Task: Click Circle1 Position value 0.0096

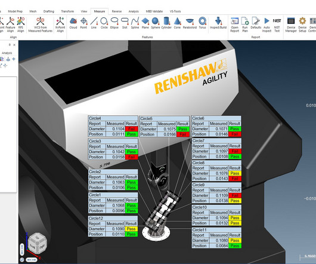Action: [x=115, y=211]
